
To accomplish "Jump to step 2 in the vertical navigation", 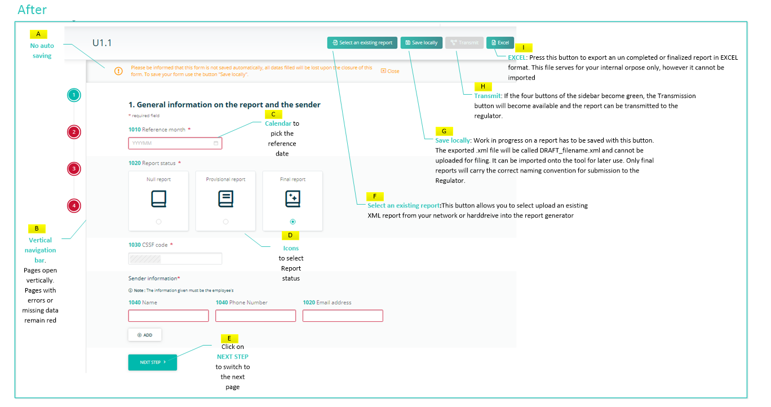I will coord(73,132).
